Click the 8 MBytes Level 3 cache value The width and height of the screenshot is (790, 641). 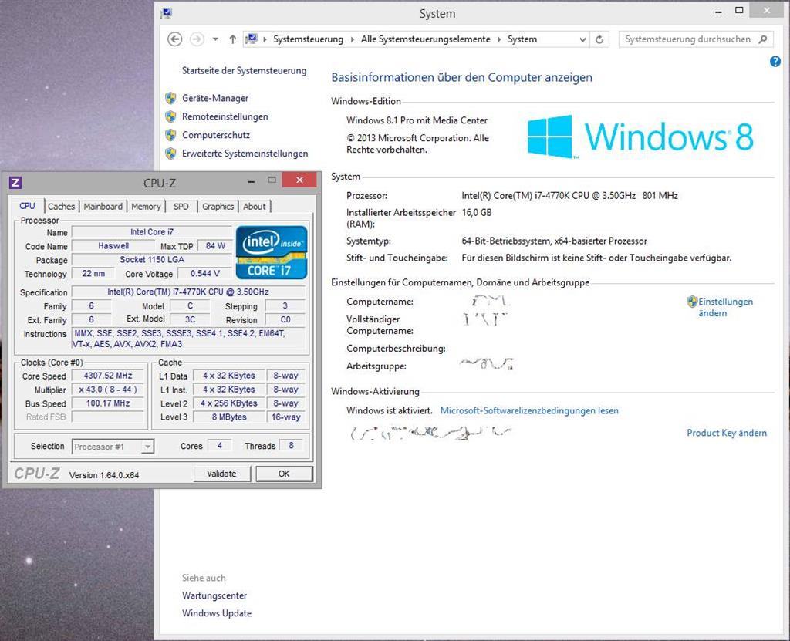[229, 417]
